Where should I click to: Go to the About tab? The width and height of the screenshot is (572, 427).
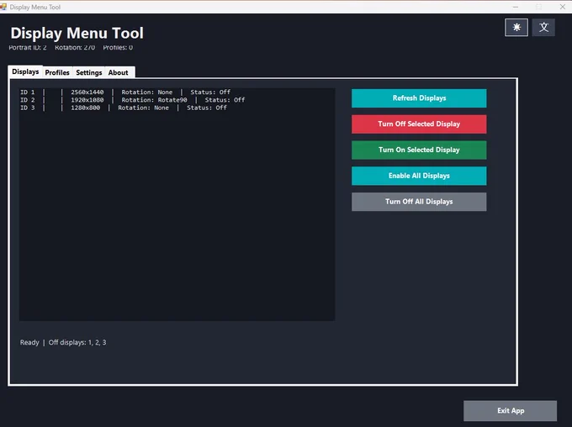[119, 72]
